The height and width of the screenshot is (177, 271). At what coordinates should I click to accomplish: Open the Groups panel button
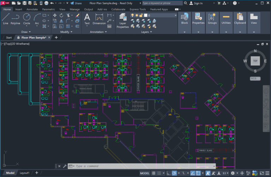pyautogui.click(x=212, y=23)
